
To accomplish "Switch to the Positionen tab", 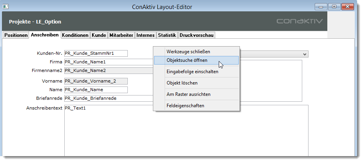I will click(16, 35).
